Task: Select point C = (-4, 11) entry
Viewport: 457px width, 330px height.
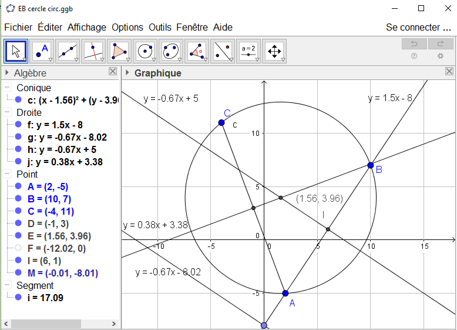Action: pyautogui.click(x=51, y=211)
